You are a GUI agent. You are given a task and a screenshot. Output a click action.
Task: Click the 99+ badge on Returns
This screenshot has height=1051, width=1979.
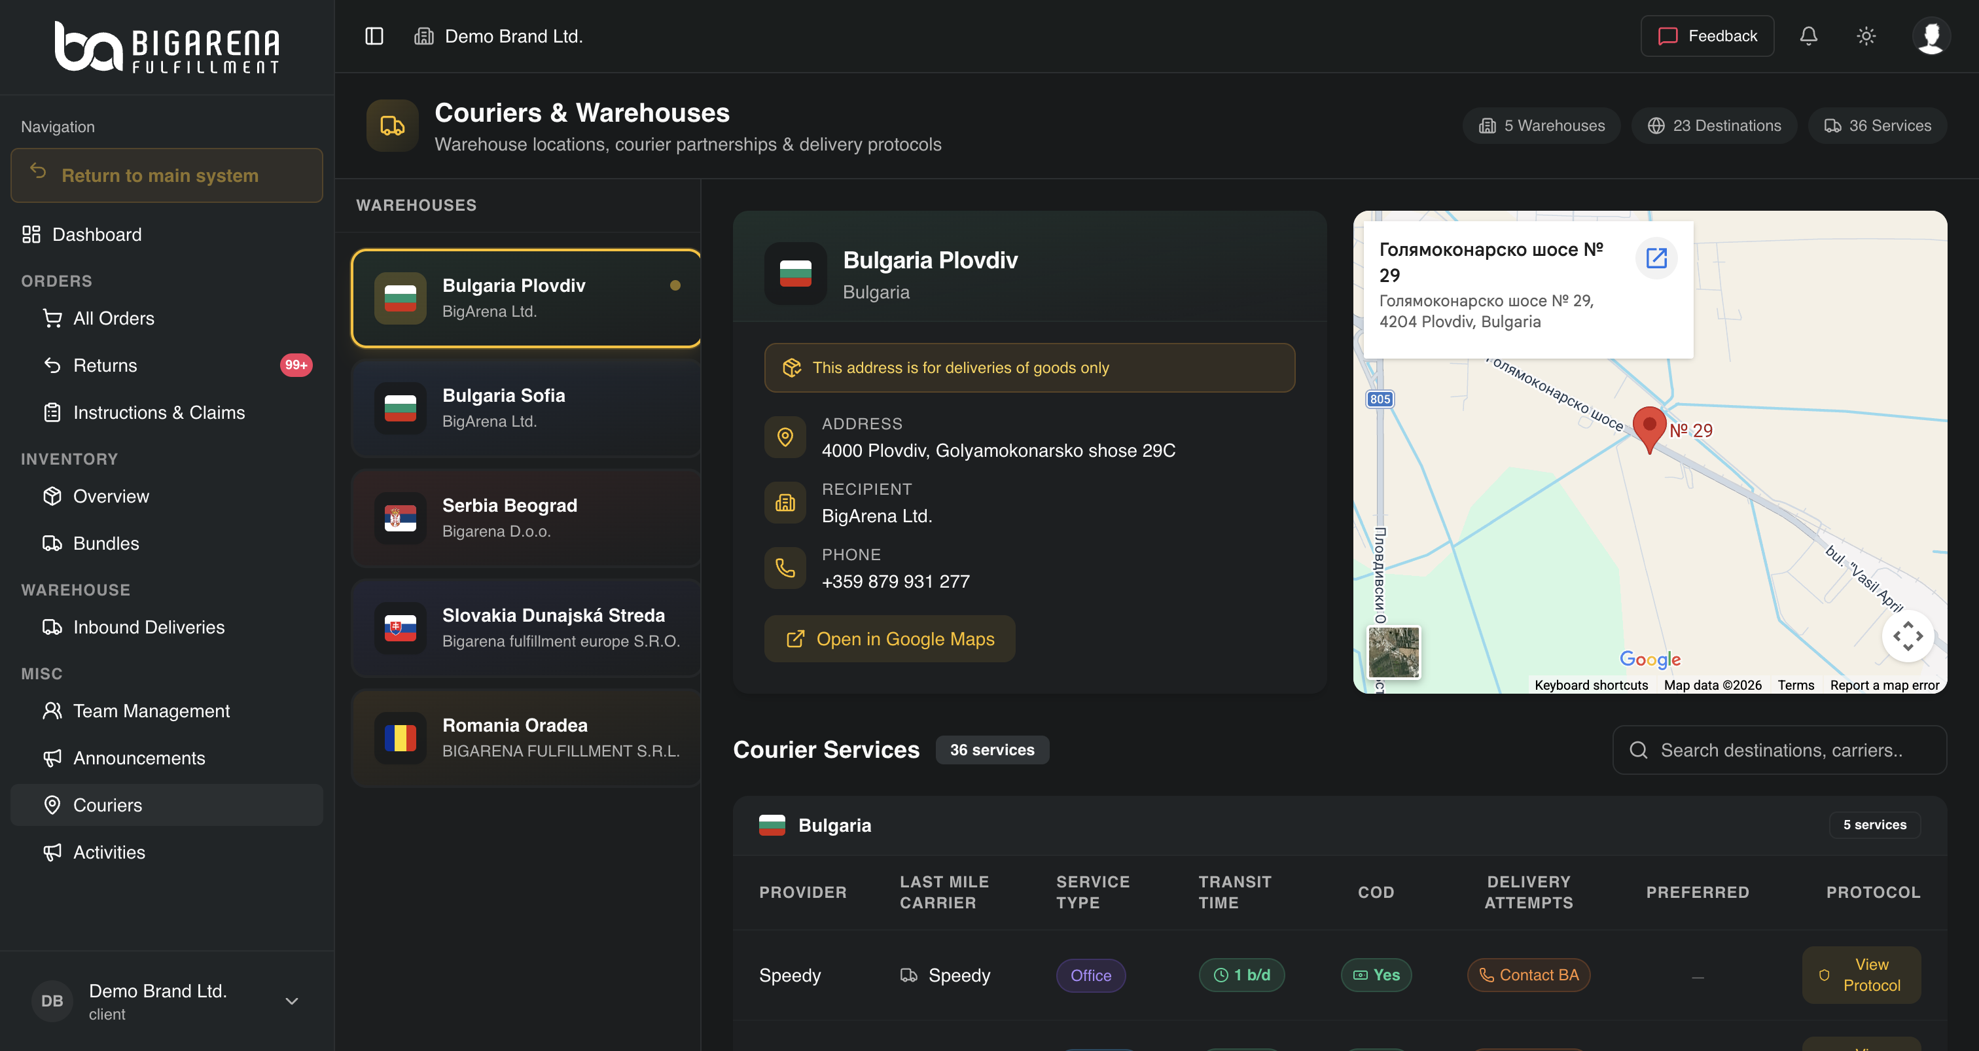(296, 365)
